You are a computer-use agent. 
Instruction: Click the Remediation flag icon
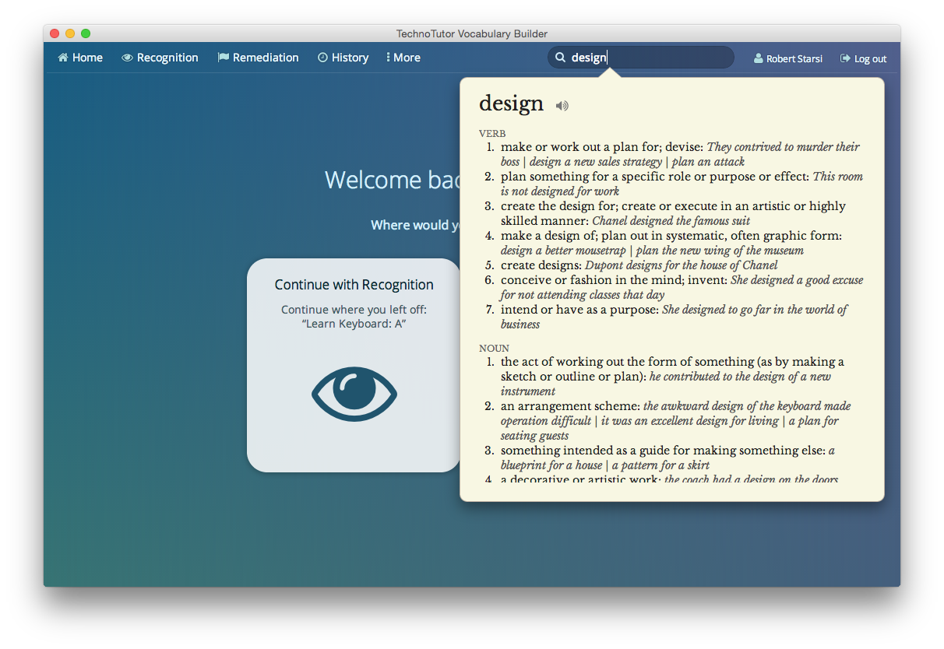224,57
